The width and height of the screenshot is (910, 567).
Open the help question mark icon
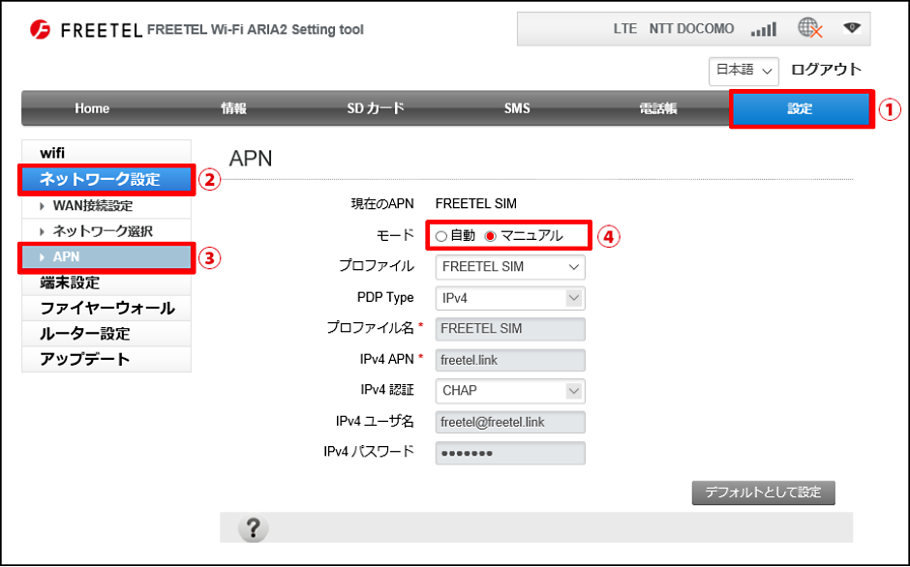[253, 528]
